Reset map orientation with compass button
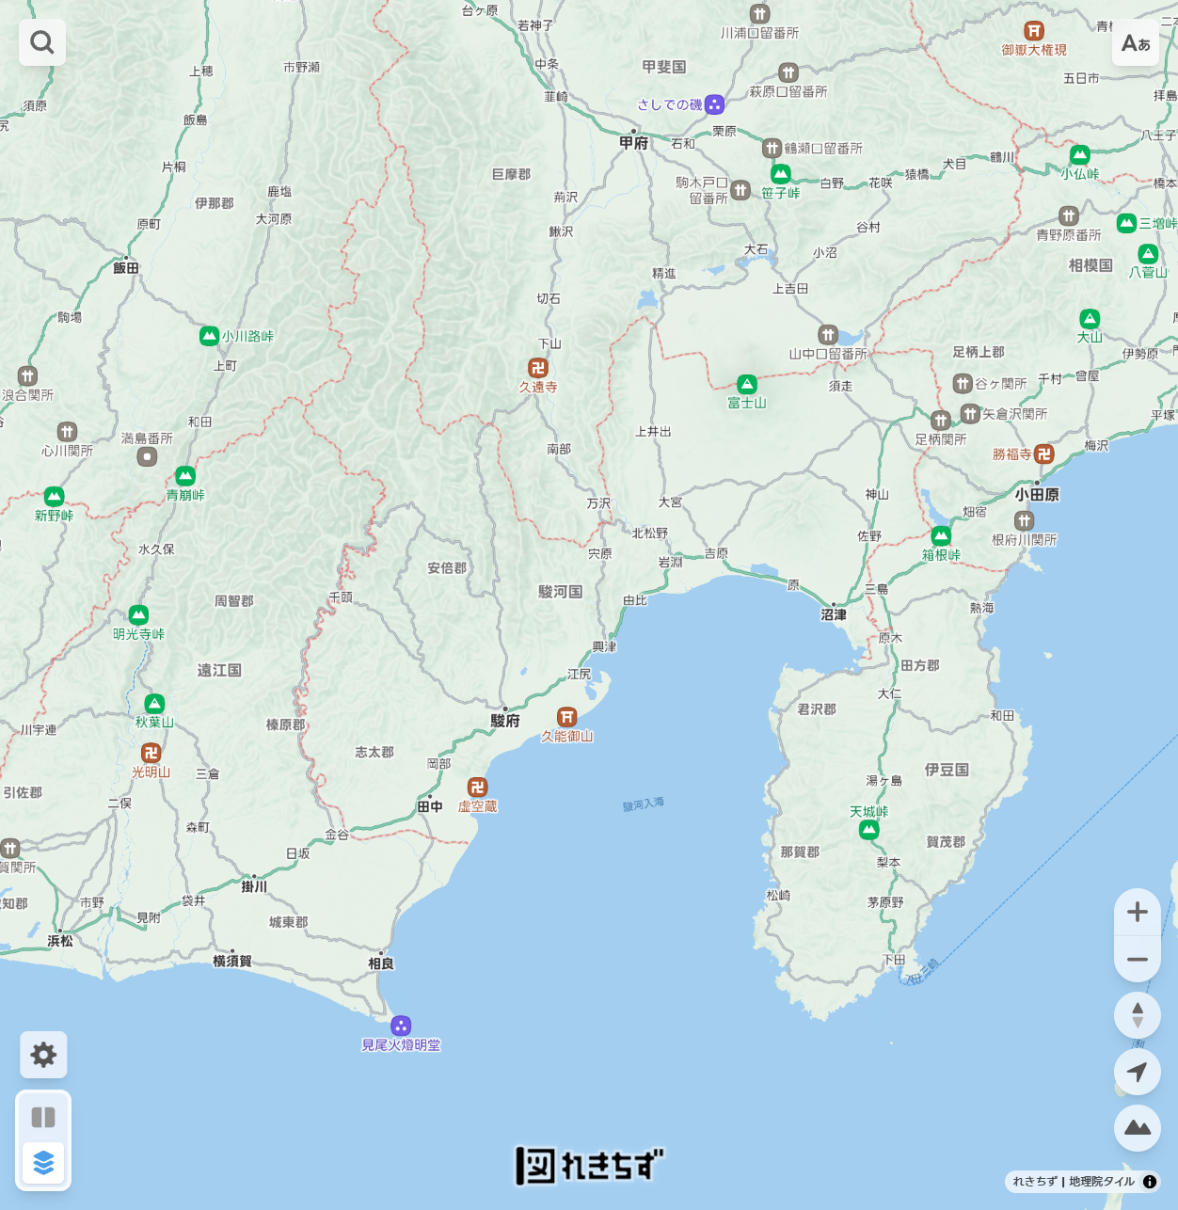This screenshot has width=1178, height=1210. [x=1137, y=1015]
